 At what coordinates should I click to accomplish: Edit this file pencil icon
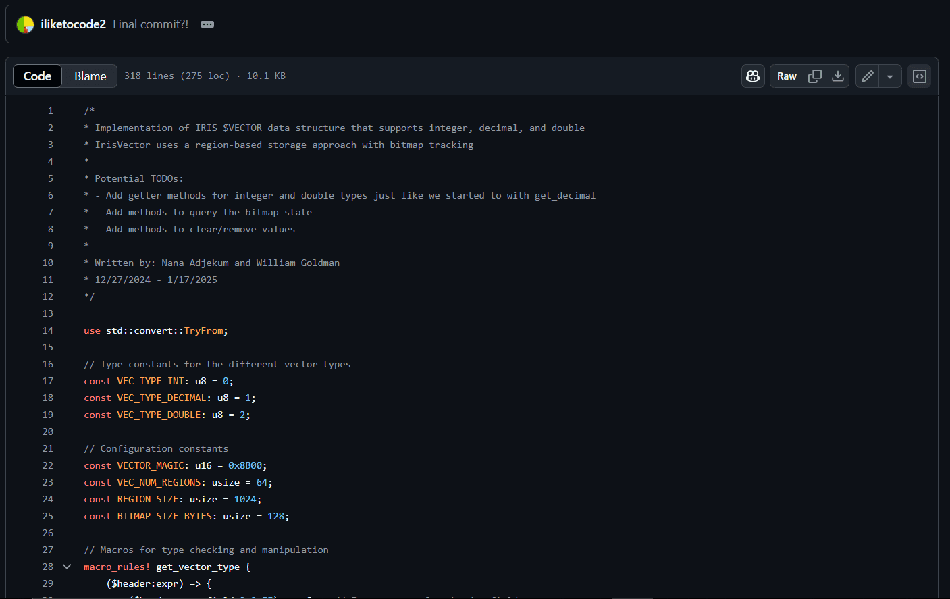coord(868,76)
